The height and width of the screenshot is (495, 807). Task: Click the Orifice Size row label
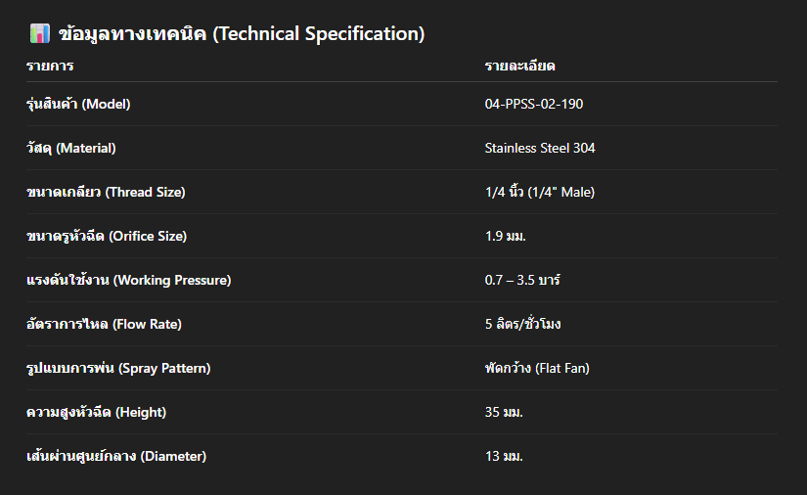pos(107,236)
